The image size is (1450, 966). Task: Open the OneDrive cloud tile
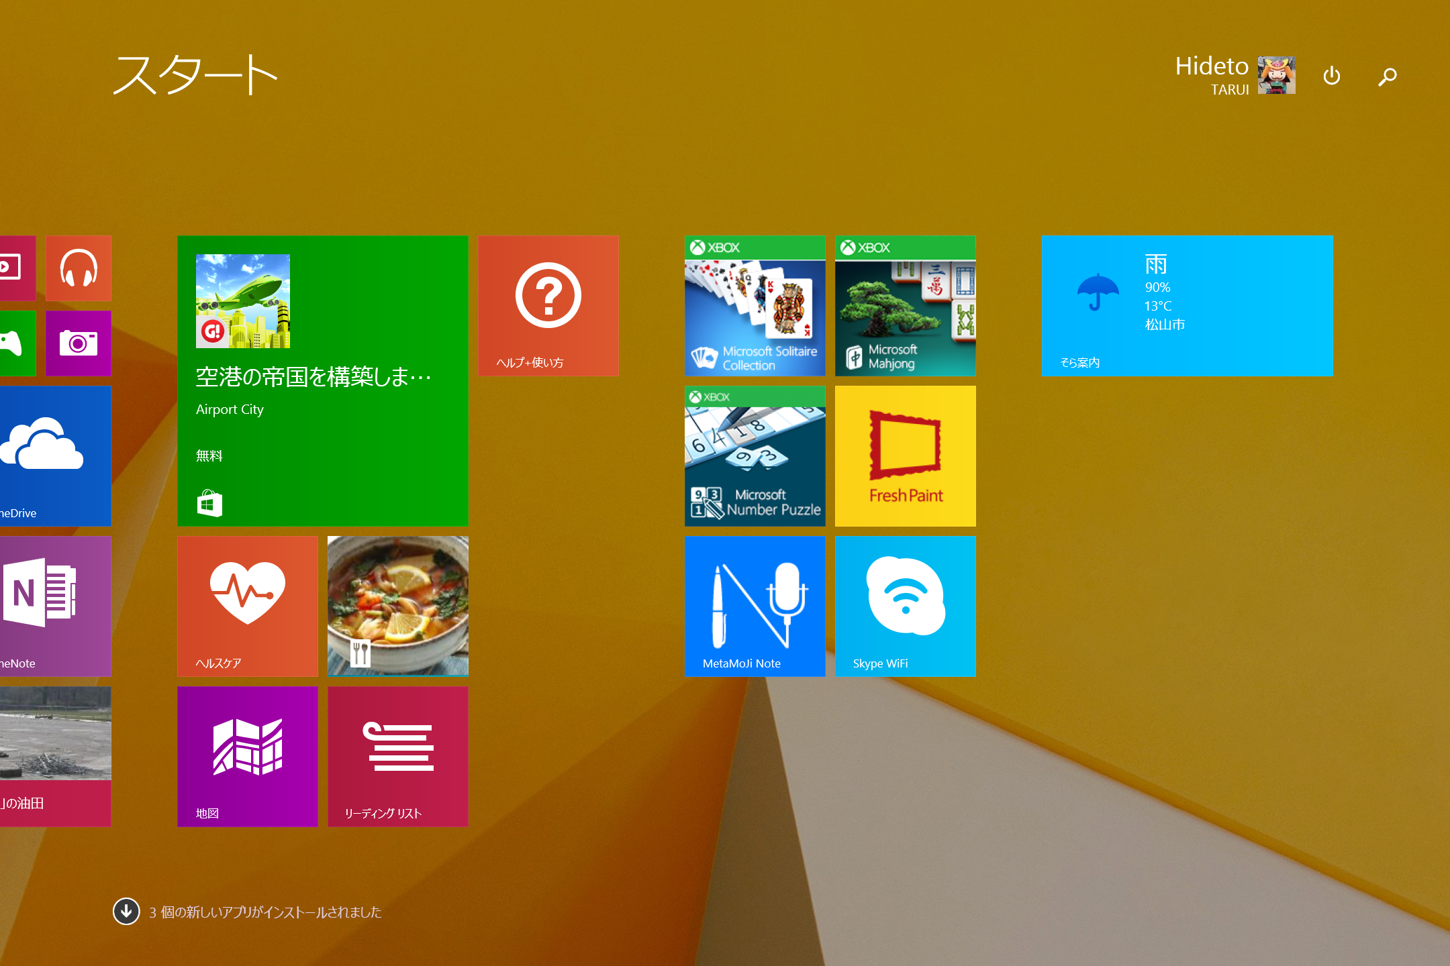pyautogui.click(x=55, y=455)
